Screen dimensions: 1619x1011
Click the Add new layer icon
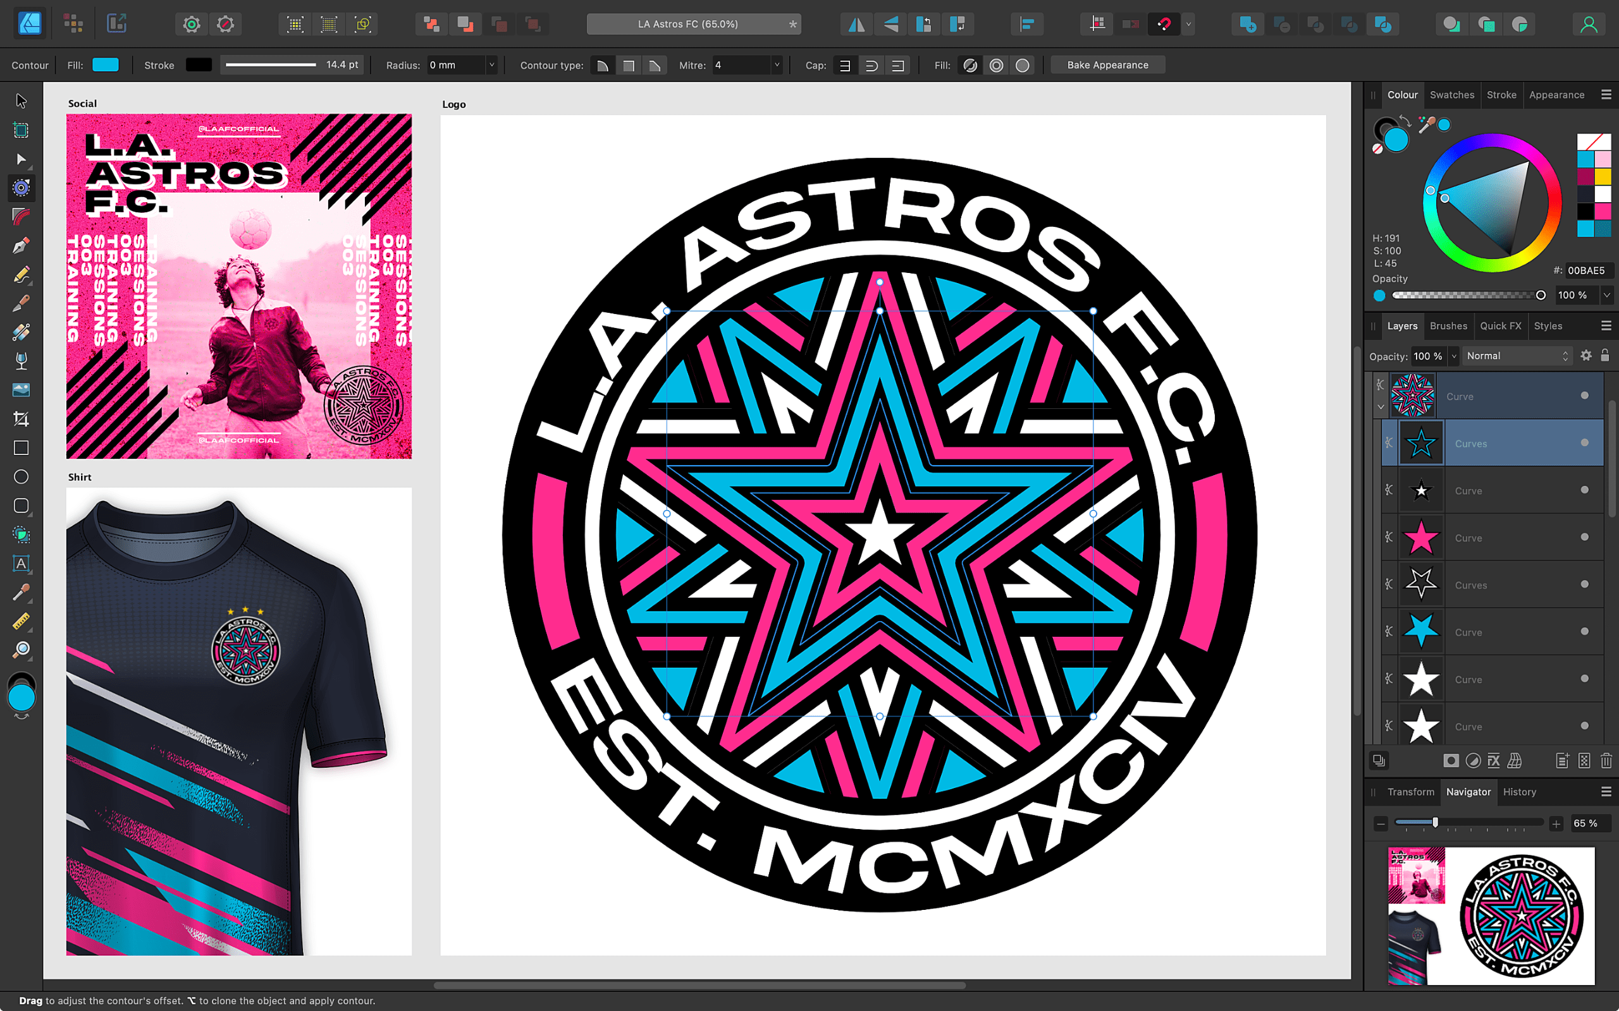(1563, 760)
